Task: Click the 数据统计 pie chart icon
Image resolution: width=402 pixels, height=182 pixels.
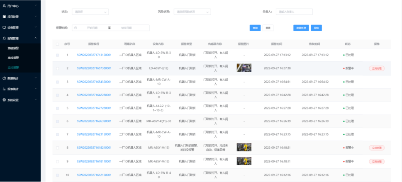Action: tap(4, 78)
